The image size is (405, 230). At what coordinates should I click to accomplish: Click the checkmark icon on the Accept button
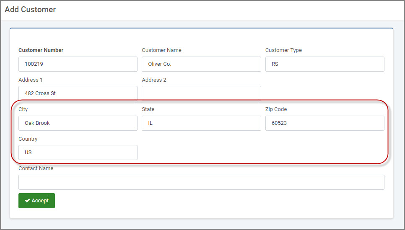click(27, 201)
